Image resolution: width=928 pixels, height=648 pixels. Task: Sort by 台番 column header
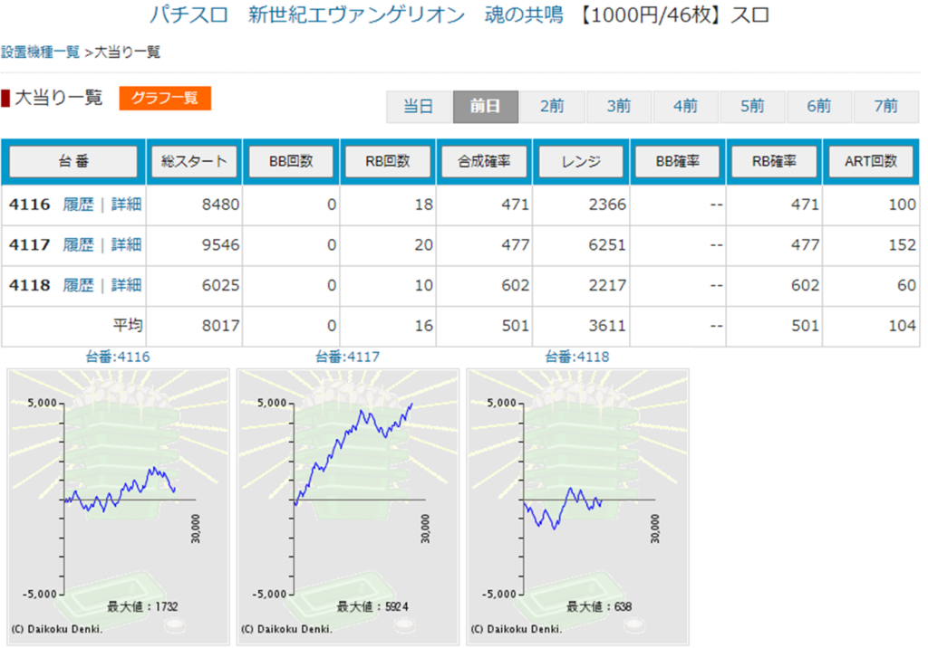pyautogui.click(x=73, y=162)
